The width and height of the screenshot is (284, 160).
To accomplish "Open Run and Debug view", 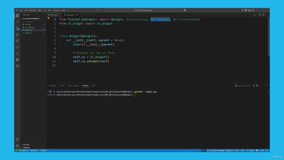I will (x=17, y=35).
